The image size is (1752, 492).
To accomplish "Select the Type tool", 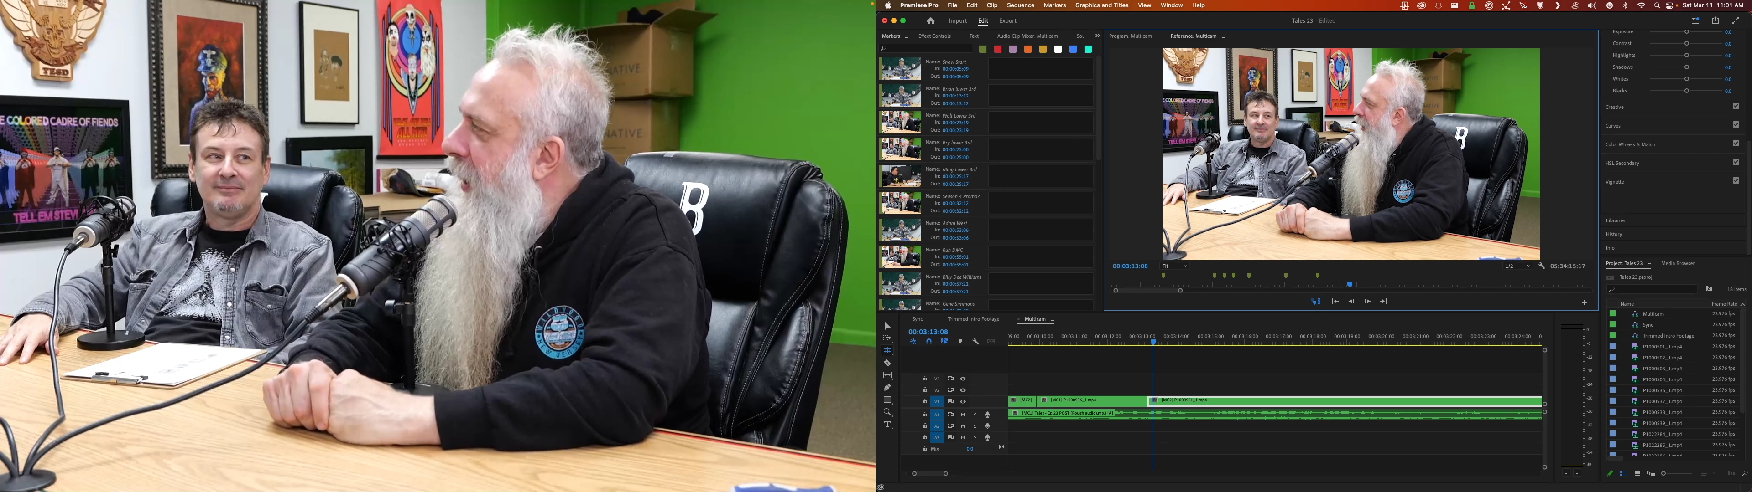I will click(887, 425).
